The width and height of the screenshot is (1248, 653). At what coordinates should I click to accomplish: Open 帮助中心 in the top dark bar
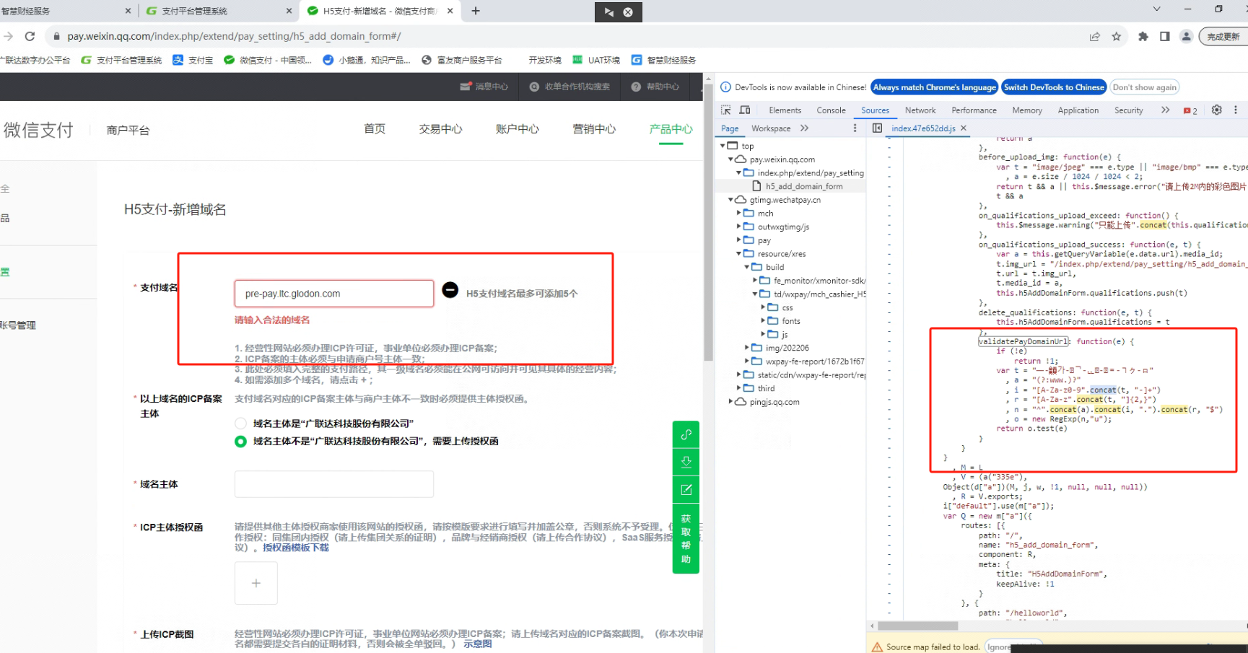point(655,87)
